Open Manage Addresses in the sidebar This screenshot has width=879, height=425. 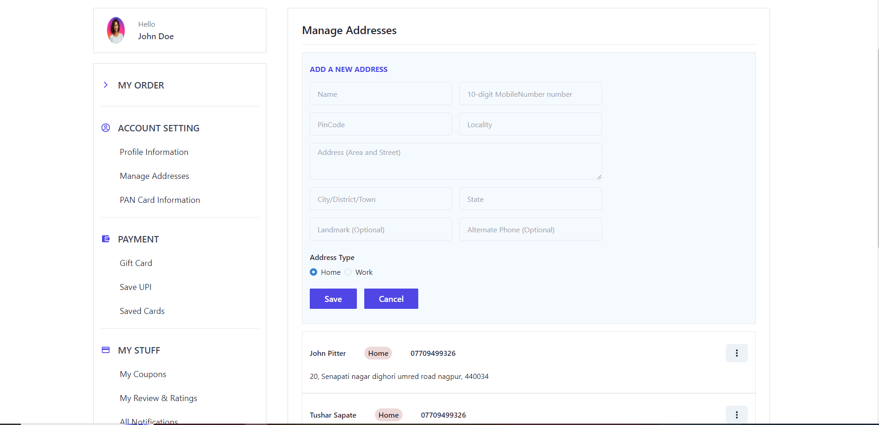pos(154,176)
